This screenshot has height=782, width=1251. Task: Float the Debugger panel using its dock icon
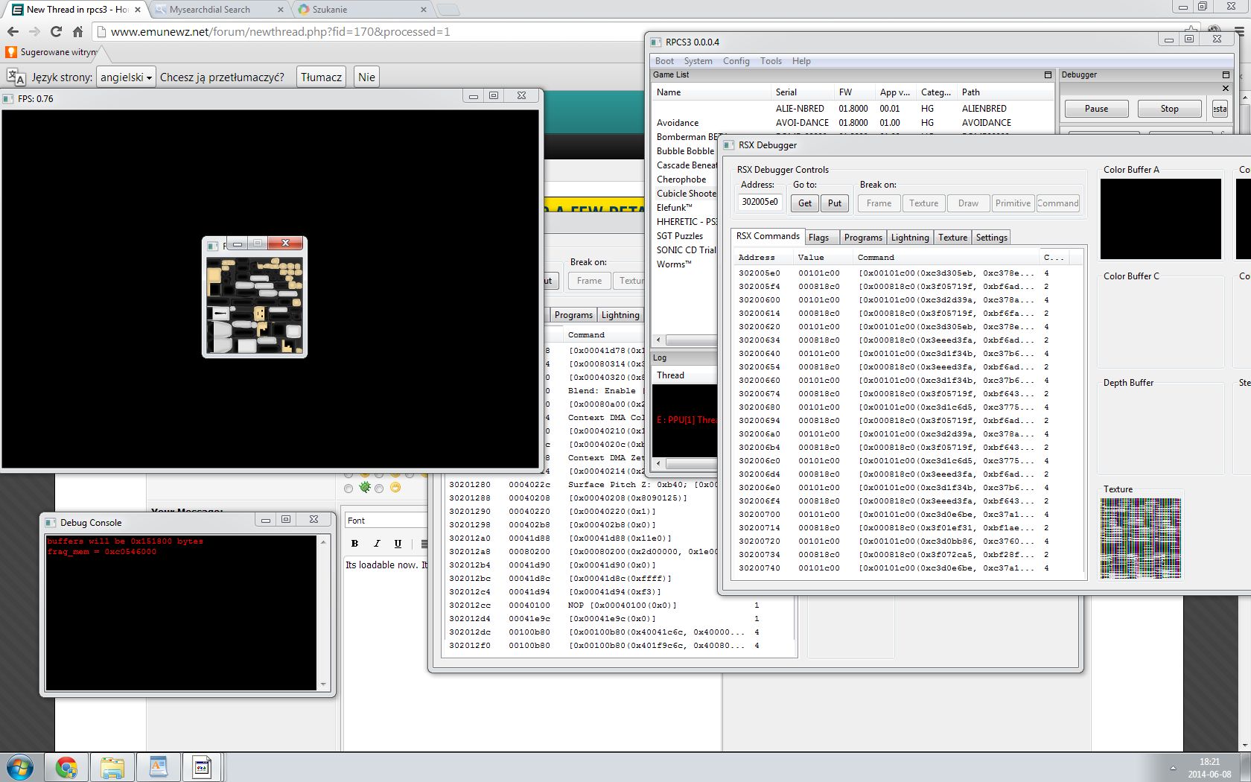tap(1226, 75)
